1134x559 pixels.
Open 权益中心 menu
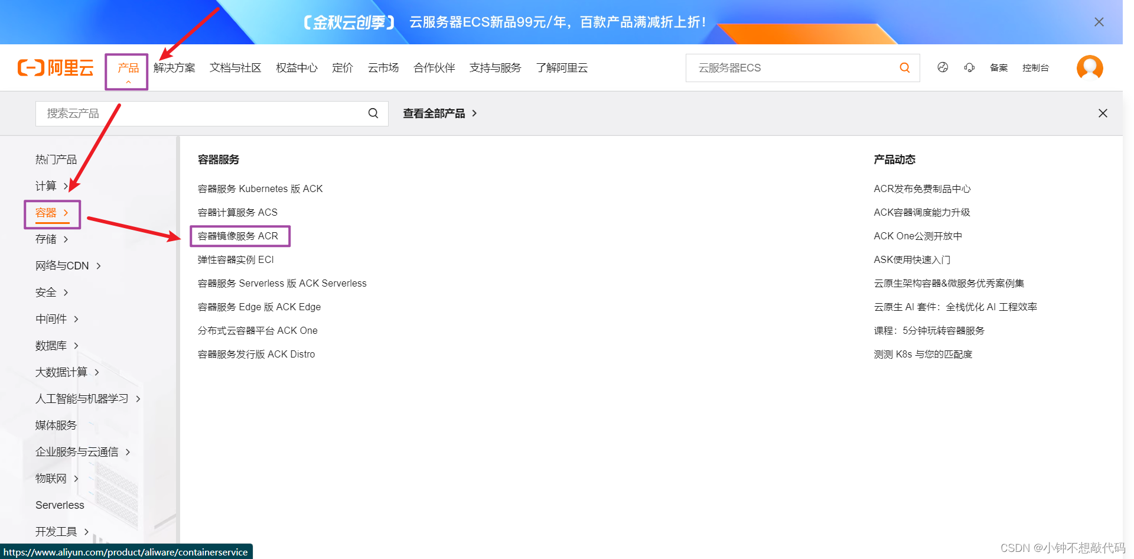coord(296,68)
